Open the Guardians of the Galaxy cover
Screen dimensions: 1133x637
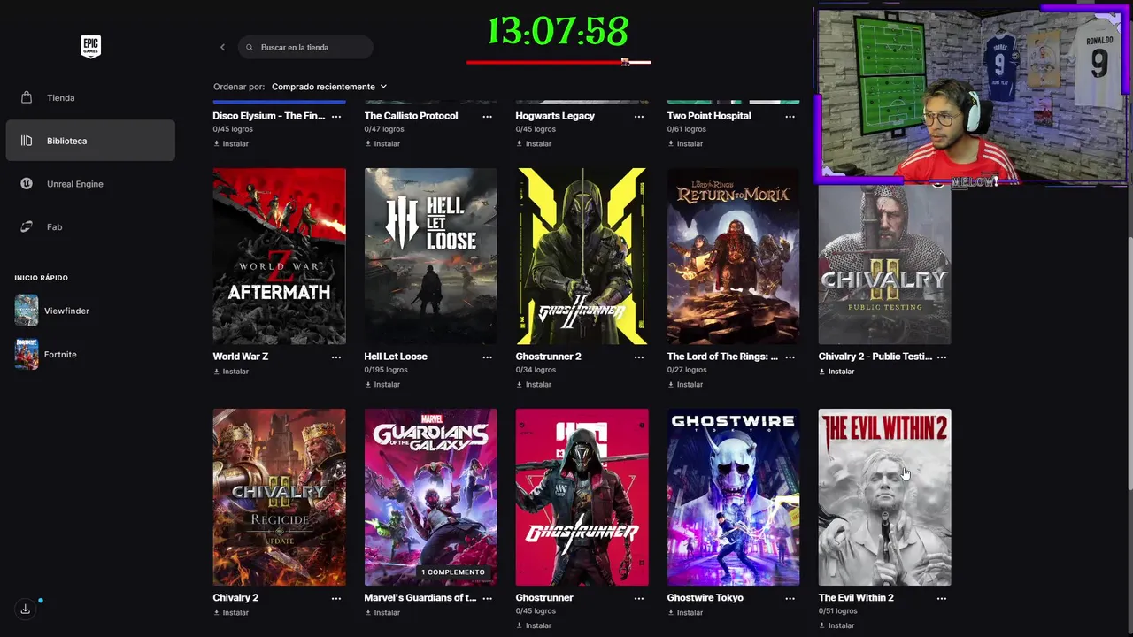(430, 497)
